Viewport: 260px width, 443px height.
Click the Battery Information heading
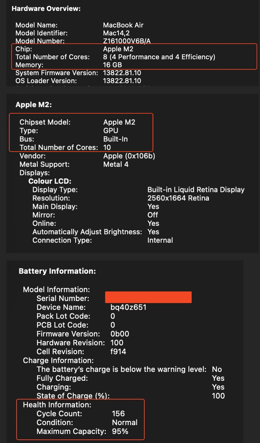(57, 271)
